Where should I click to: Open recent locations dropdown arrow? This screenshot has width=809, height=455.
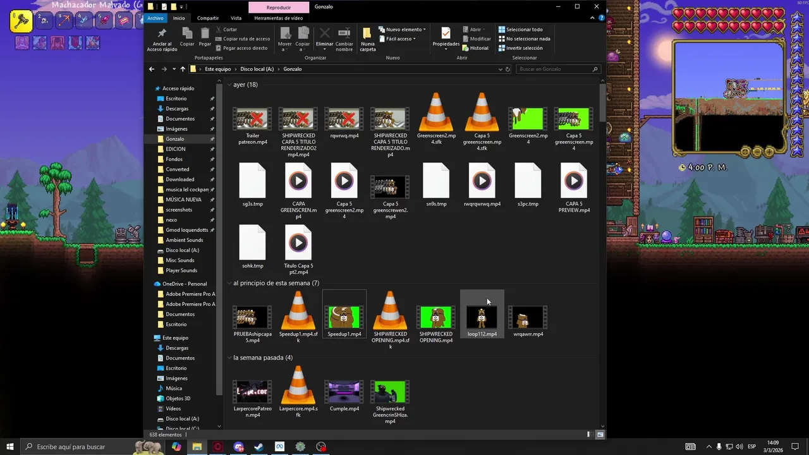(x=174, y=69)
